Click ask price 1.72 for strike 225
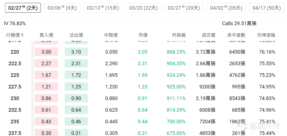 (x=76, y=75)
